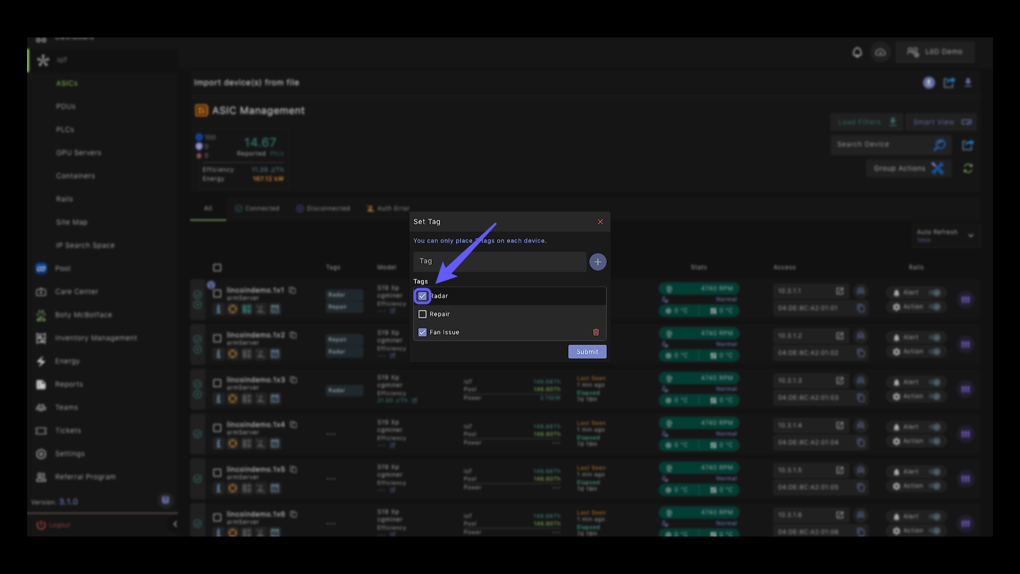Open GPU Servers in the sidebar

(x=79, y=153)
